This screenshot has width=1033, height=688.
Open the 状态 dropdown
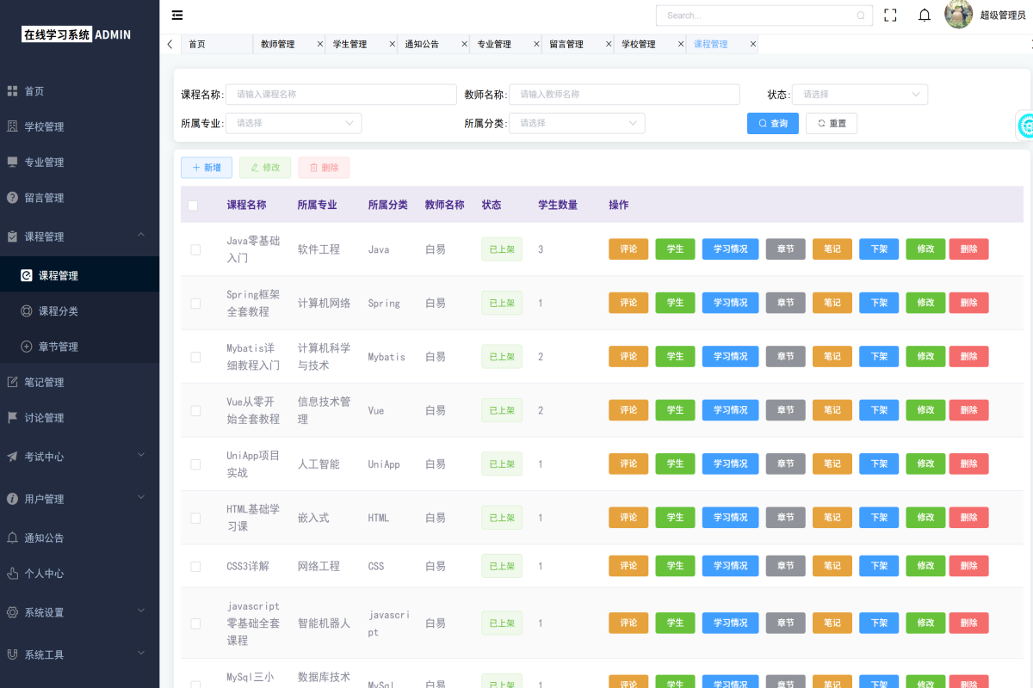coord(859,95)
